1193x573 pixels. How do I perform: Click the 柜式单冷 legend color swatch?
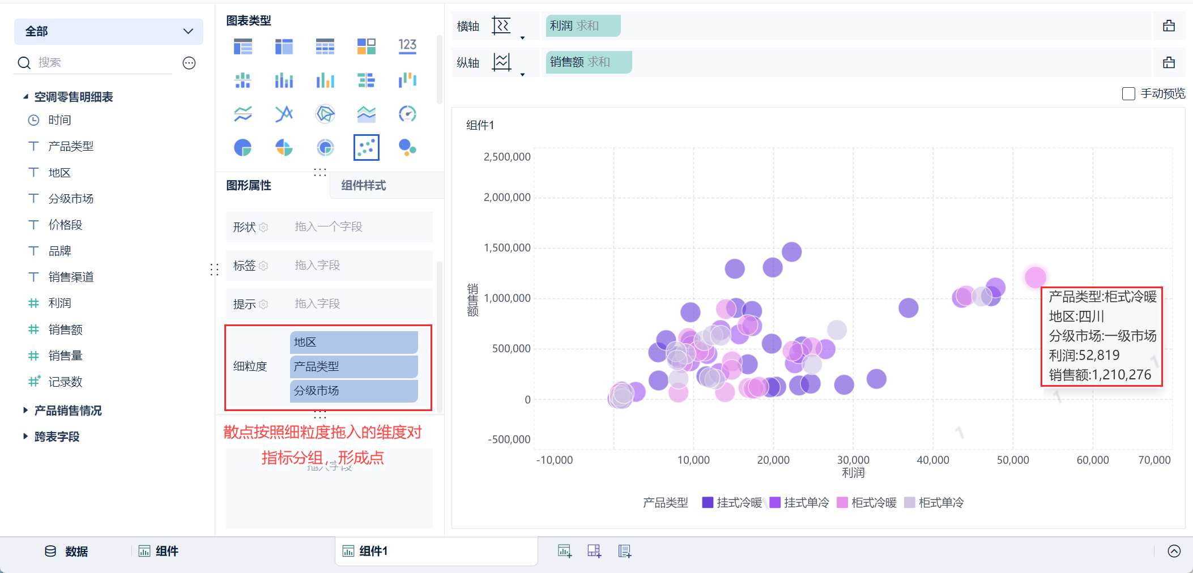tap(910, 502)
